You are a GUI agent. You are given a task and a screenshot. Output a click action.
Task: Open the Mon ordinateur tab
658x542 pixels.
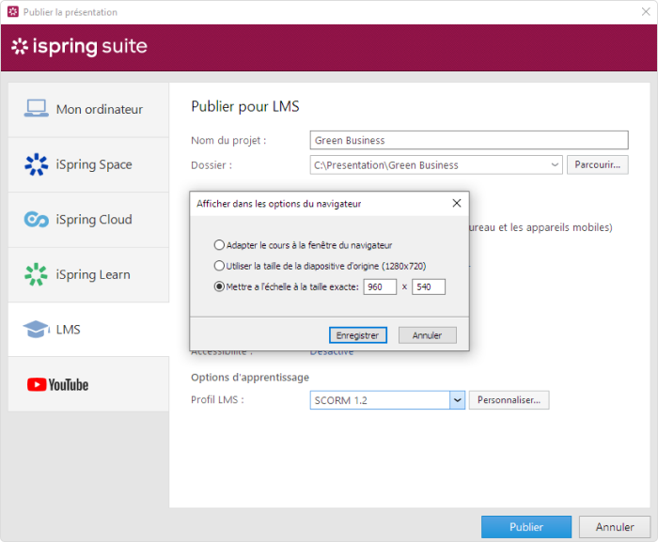88,110
